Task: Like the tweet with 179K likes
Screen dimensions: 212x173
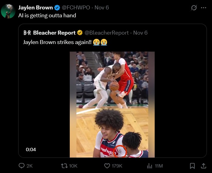Action: pos(107,166)
